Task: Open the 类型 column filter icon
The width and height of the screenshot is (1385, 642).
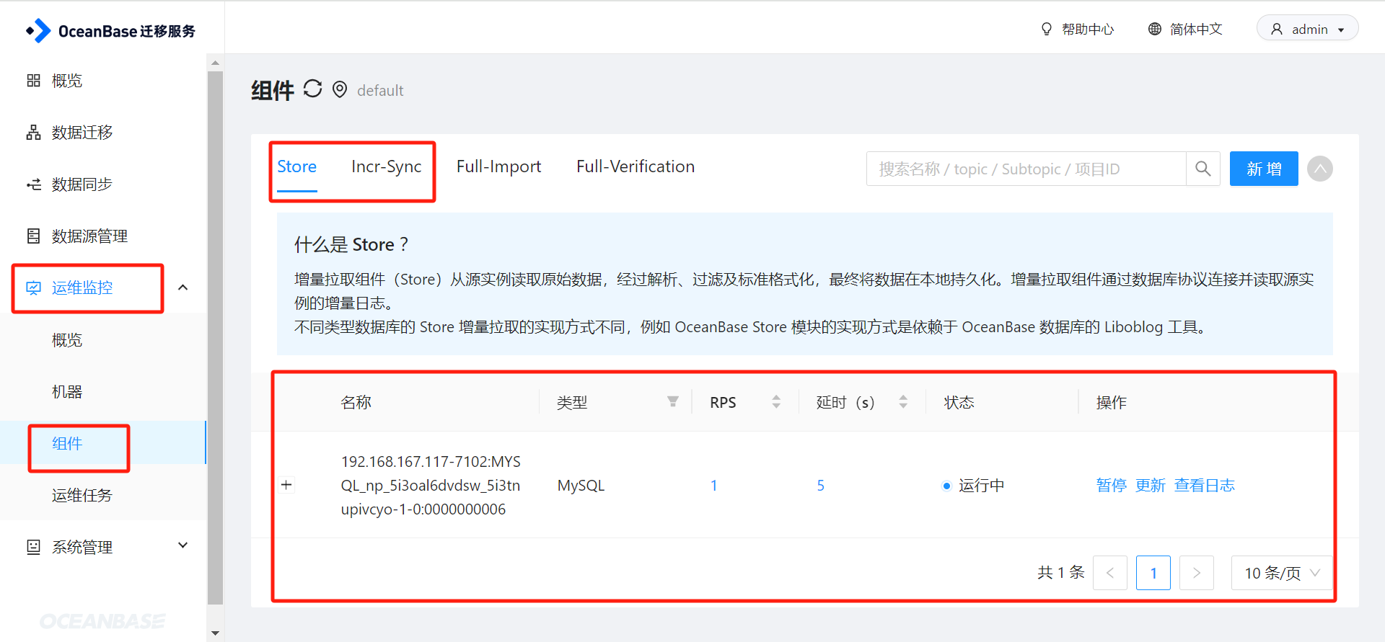Action: [x=672, y=402]
